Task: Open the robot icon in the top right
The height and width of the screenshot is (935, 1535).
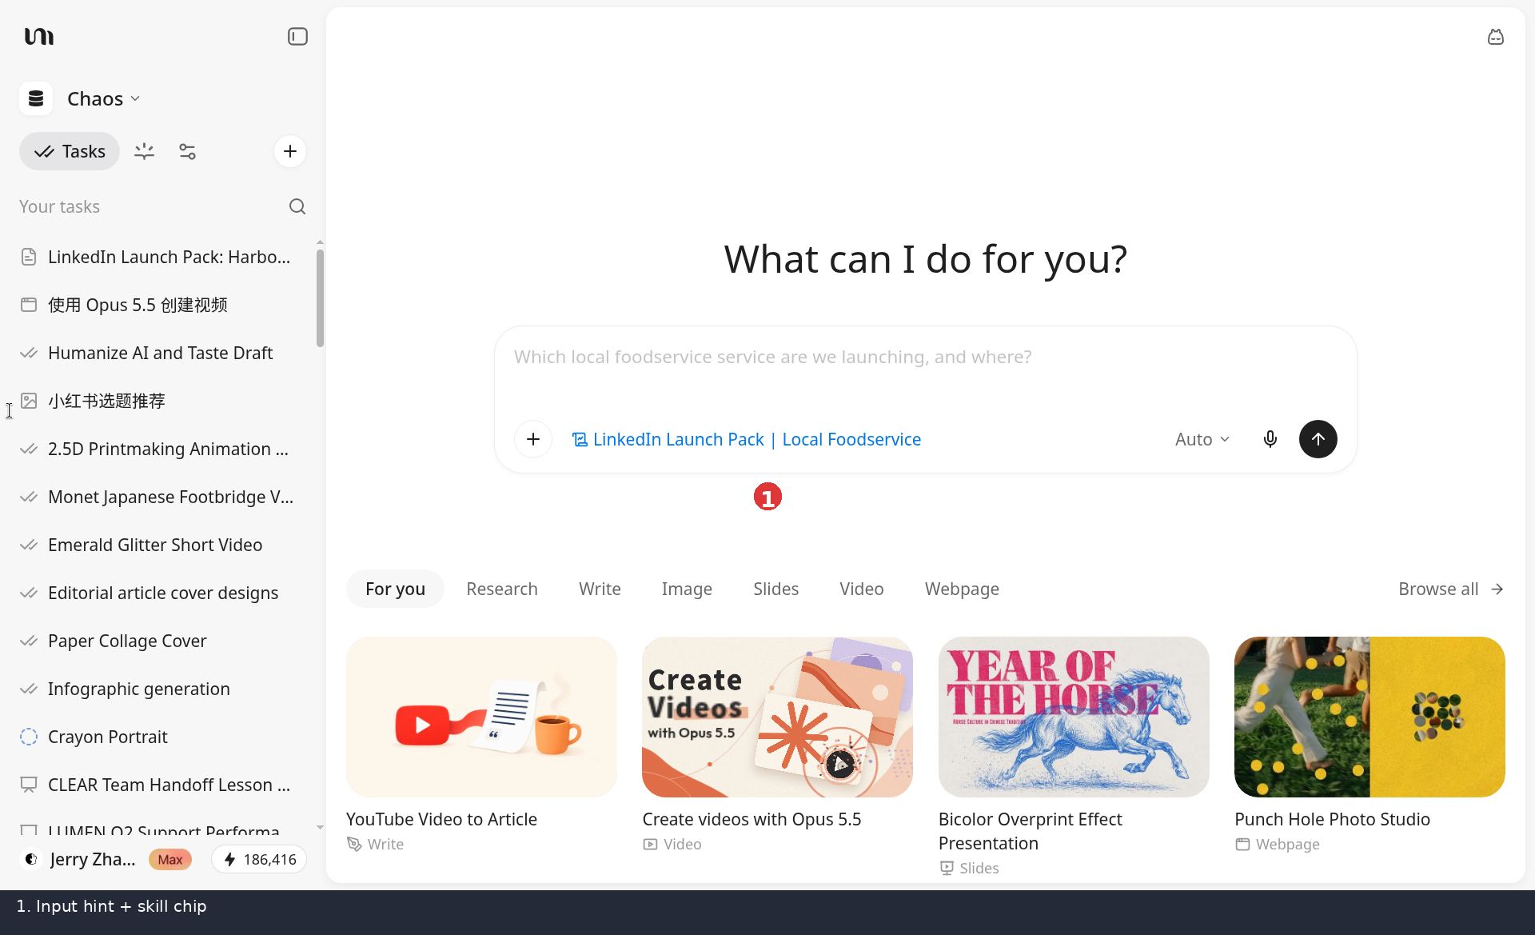Action: (1495, 37)
